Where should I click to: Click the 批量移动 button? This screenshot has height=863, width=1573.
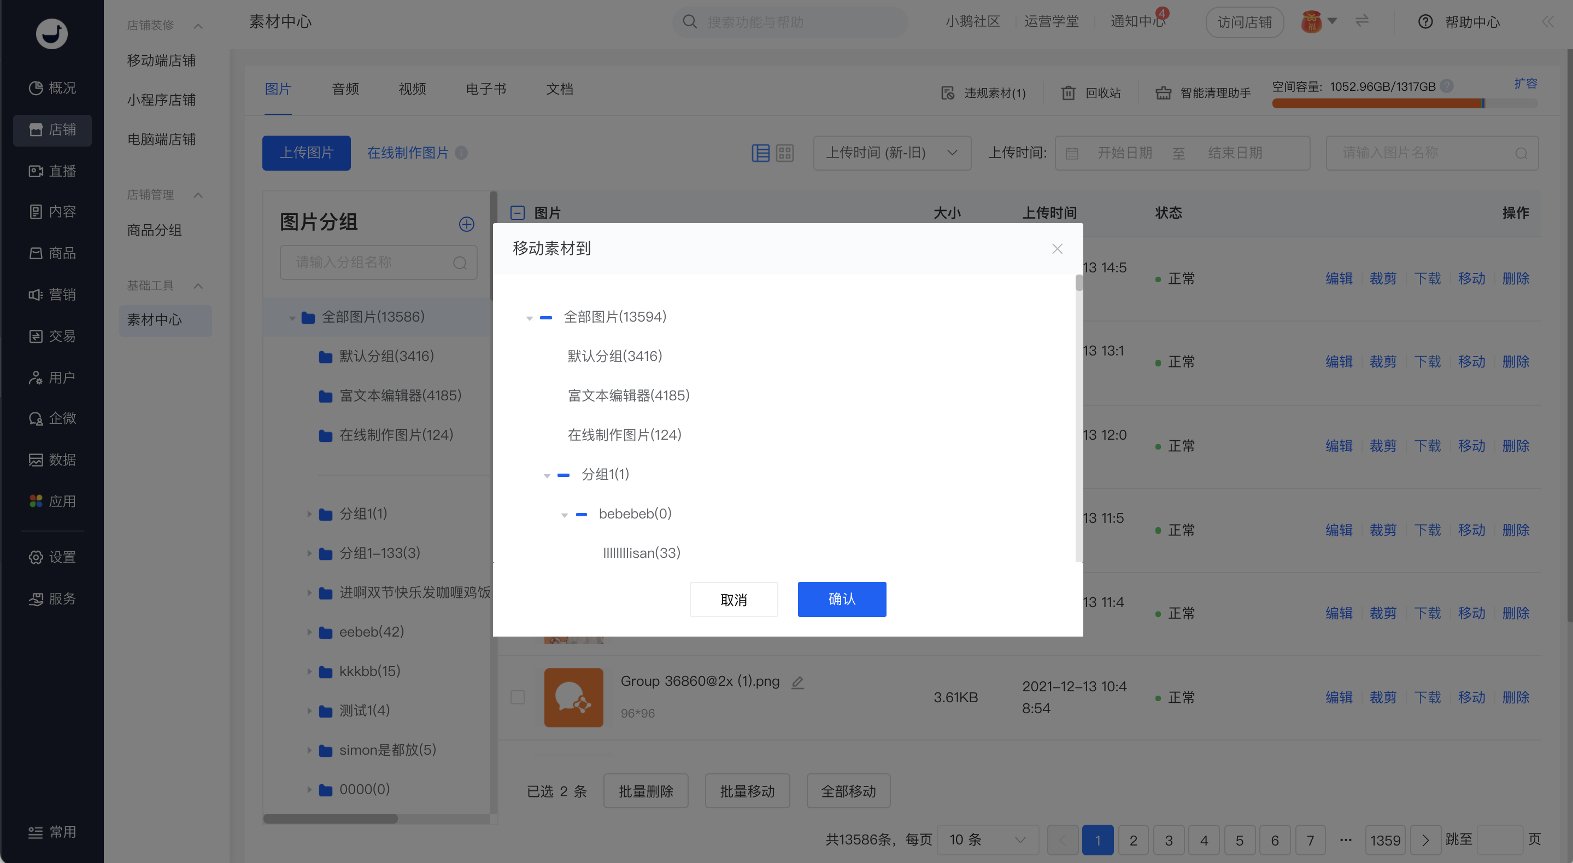pyautogui.click(x=747, y=791)
